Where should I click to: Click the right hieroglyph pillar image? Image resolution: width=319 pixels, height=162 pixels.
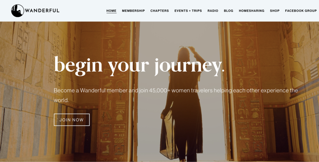pos(247,91)
